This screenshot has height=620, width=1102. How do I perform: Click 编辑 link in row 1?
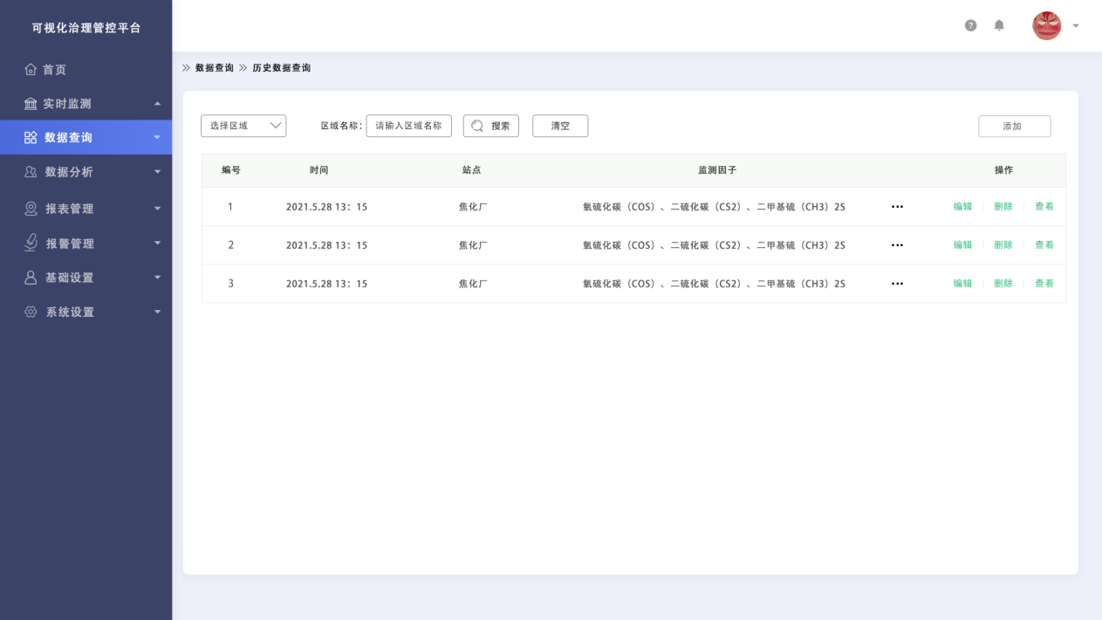point(962,207)
